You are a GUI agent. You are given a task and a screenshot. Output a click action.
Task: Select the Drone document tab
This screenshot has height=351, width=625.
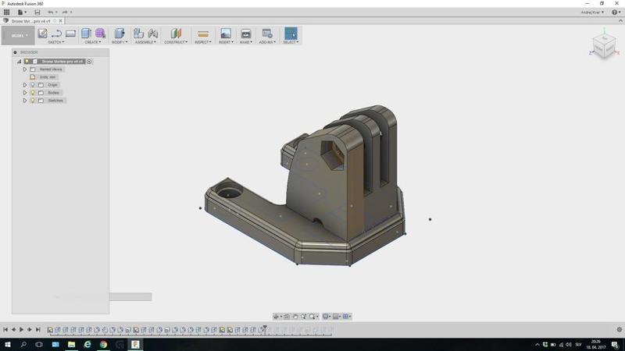pos(30,21)
